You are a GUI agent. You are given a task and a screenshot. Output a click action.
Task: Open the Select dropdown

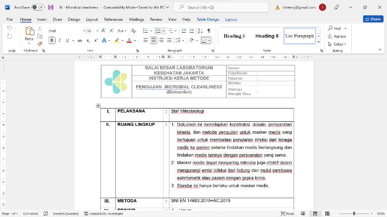(337, 44)
